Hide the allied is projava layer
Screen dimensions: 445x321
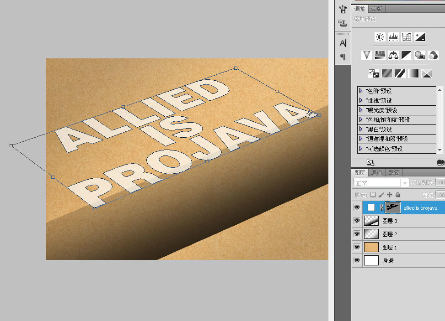(357, 207)
